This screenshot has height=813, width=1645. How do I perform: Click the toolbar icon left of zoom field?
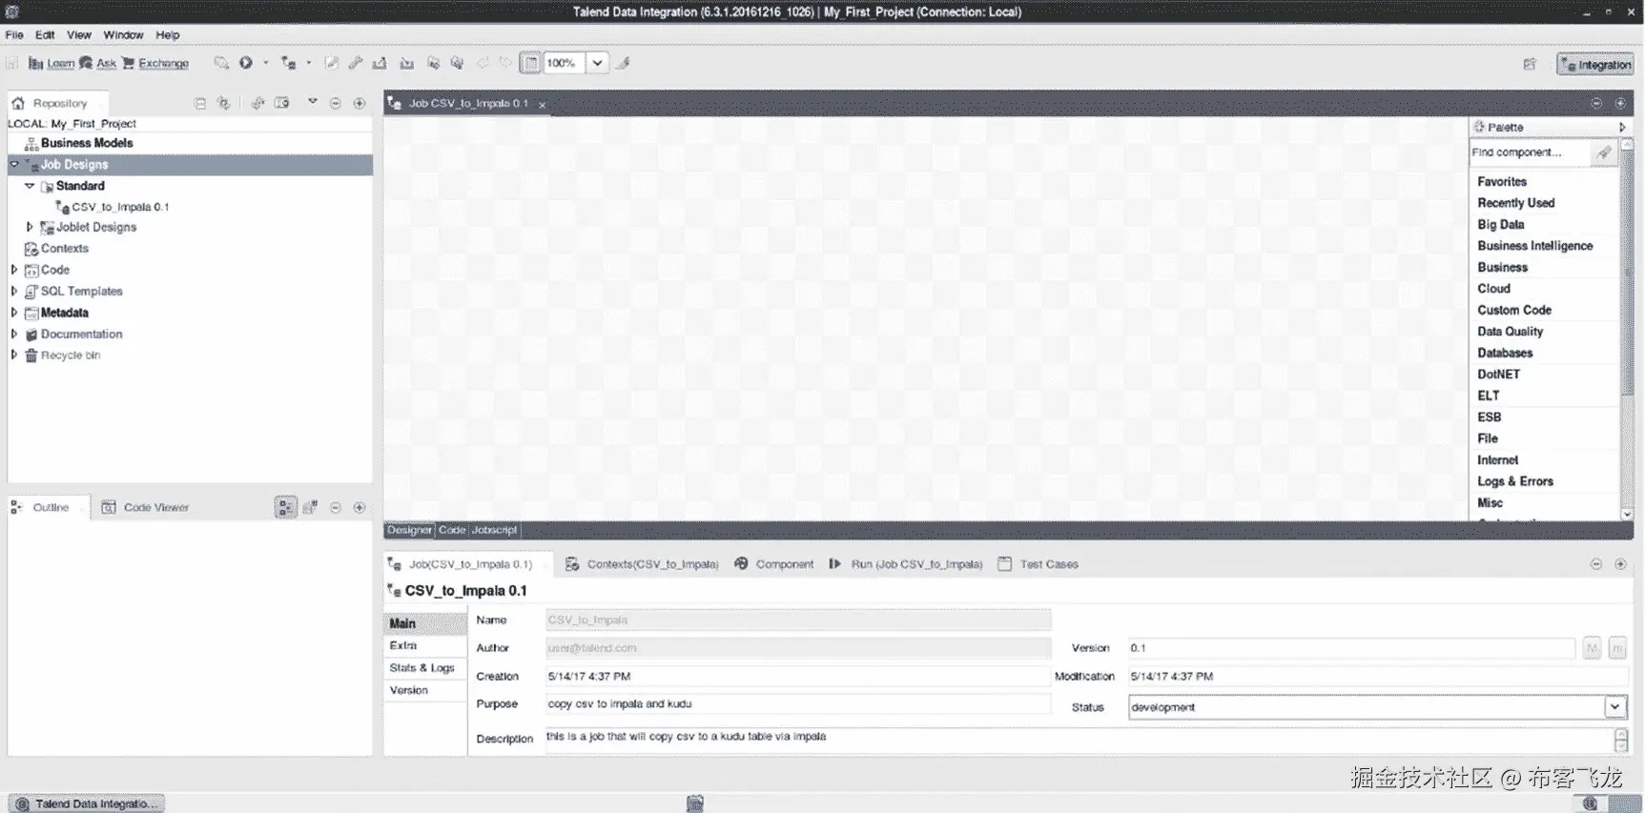click(x=530, y=63)
